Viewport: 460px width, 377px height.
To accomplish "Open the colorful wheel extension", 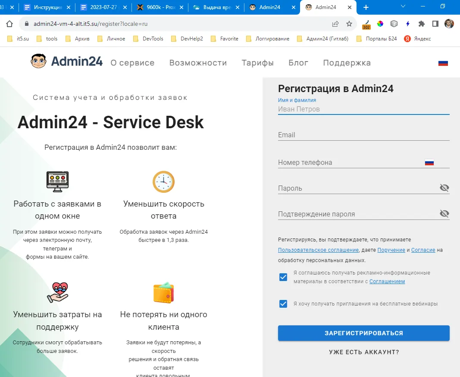I will pos(380,24).
